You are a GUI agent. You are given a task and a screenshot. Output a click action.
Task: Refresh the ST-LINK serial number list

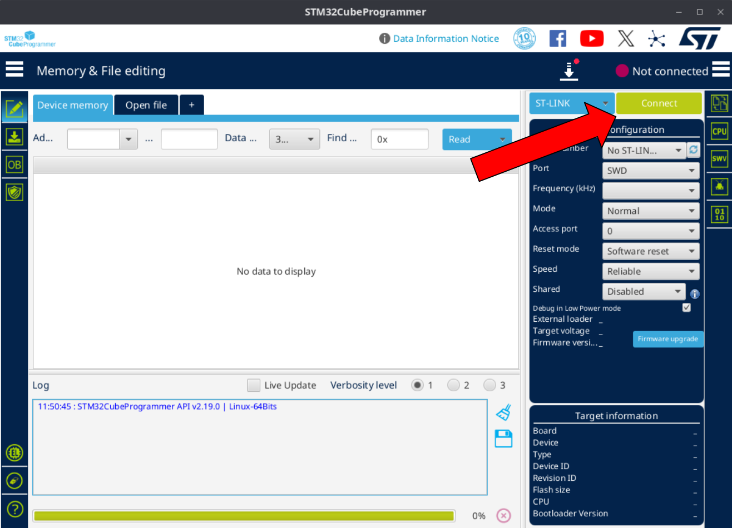pyautogui.click(x=694, y=150)
